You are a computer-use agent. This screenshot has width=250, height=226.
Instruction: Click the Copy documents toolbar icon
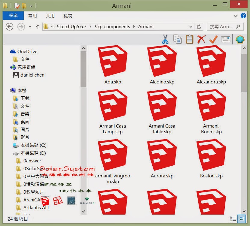point(177,39)
